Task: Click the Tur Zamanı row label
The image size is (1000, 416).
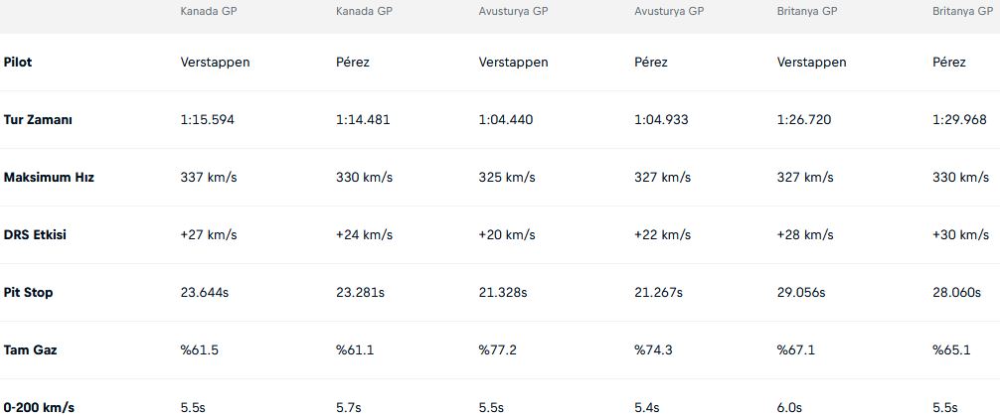Action: click(38, 120)
